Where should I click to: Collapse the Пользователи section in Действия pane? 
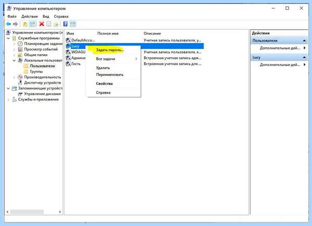coord(304,41)
